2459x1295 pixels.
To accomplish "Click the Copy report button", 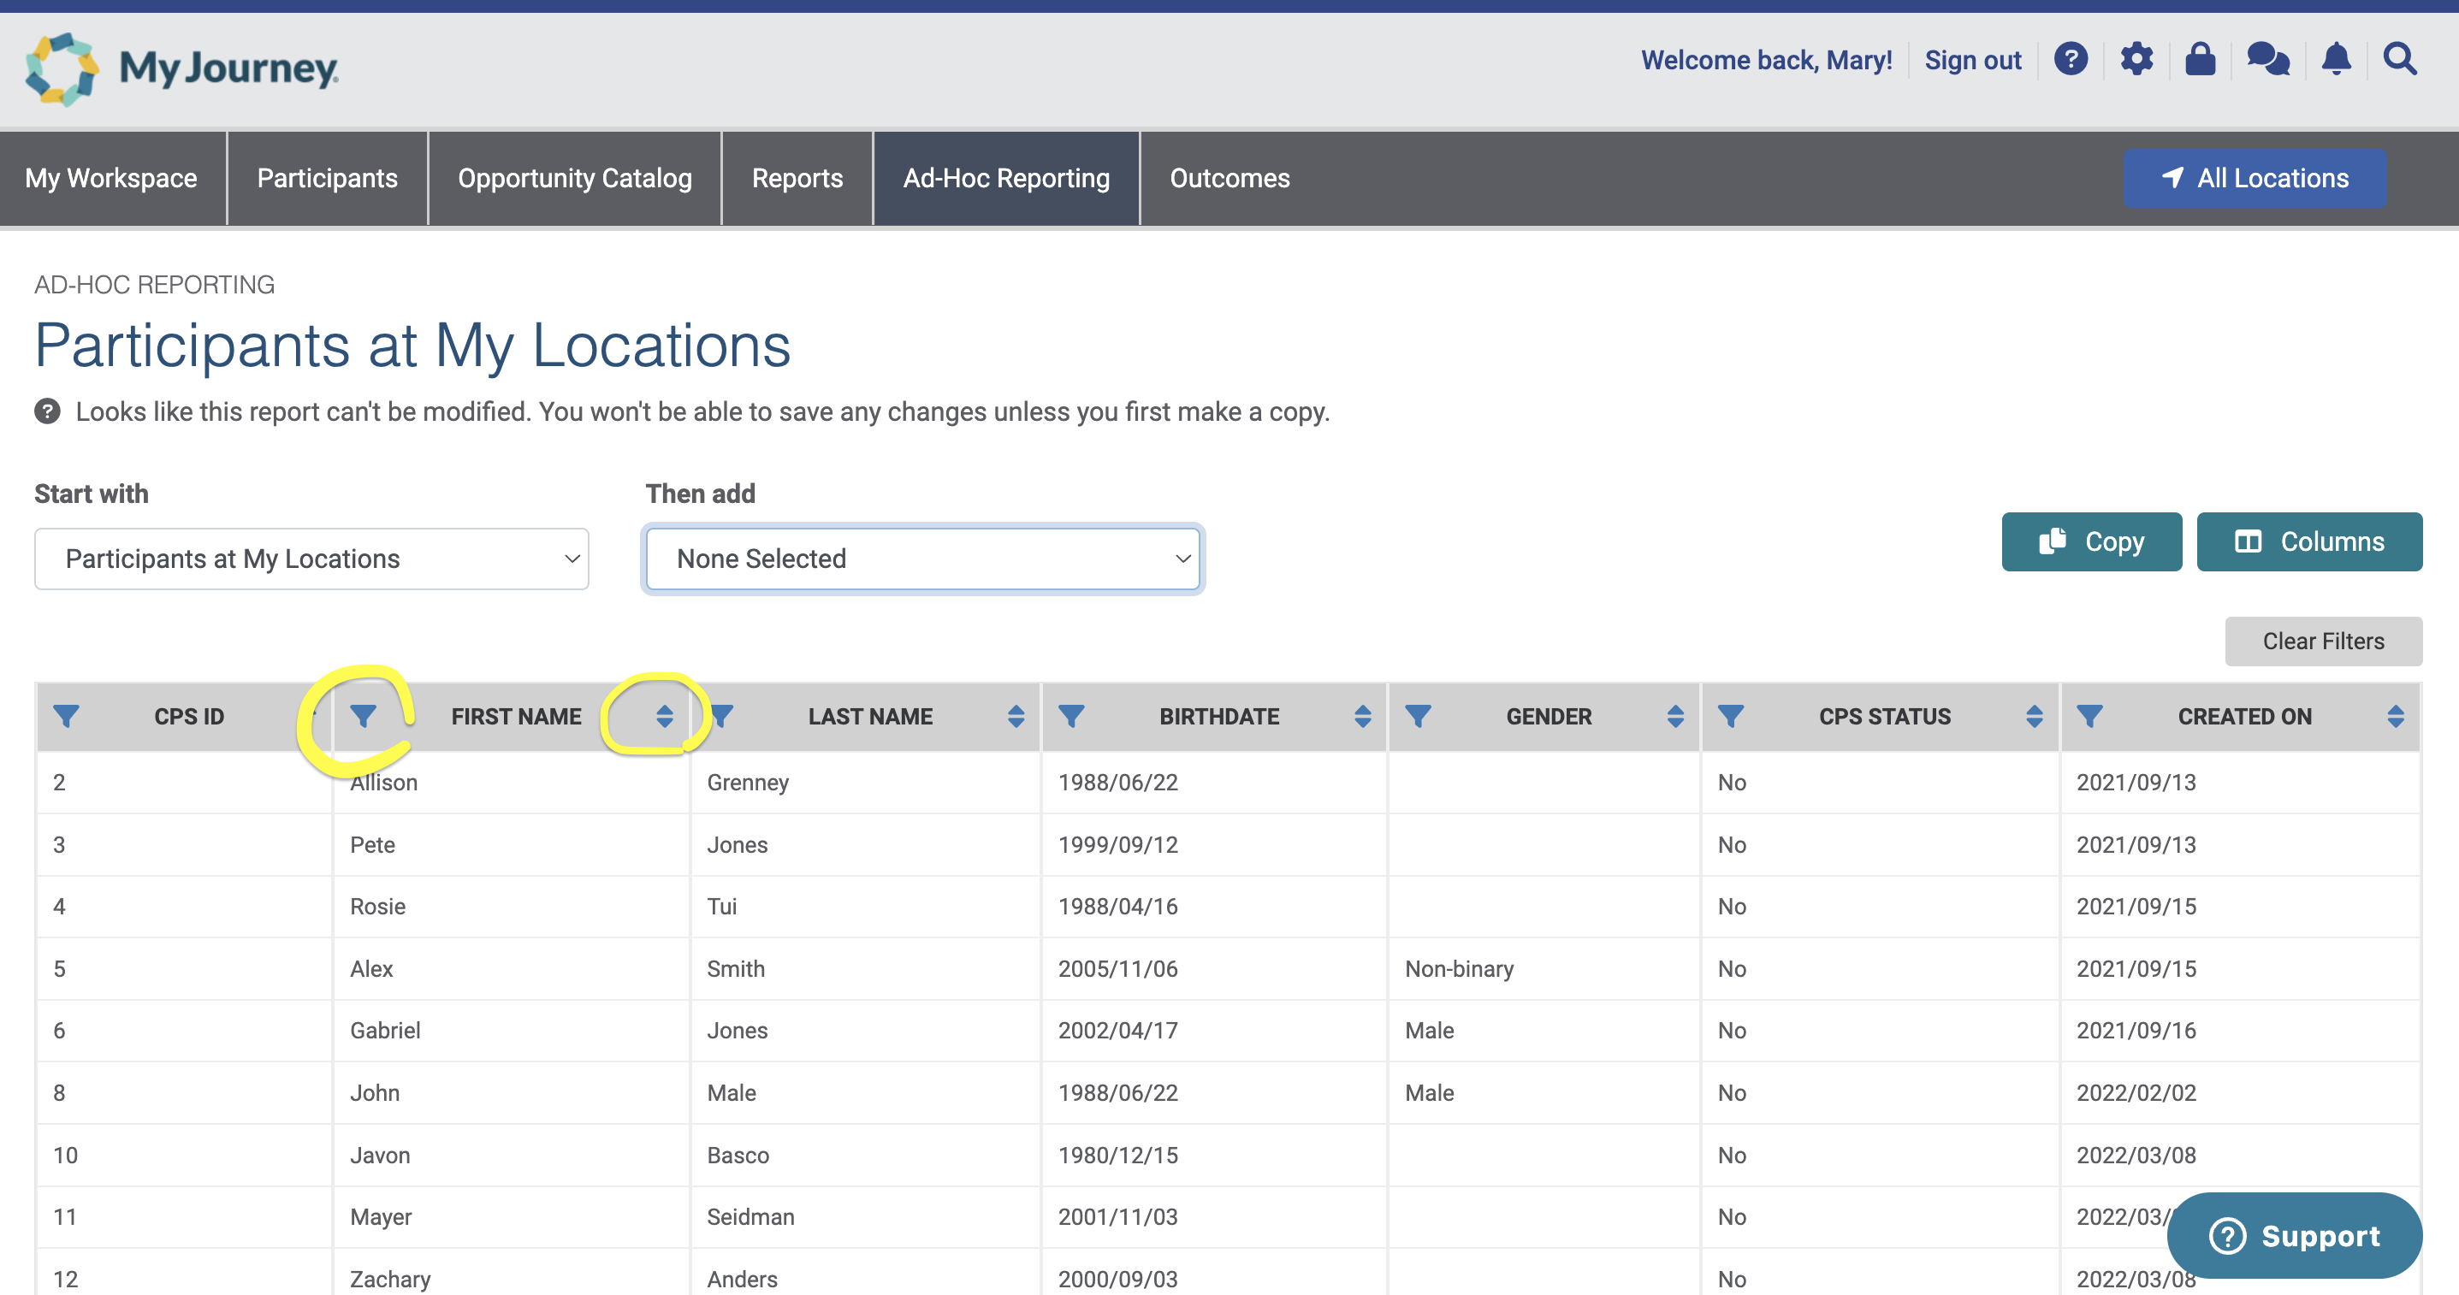I will [x=2090, y=541].
